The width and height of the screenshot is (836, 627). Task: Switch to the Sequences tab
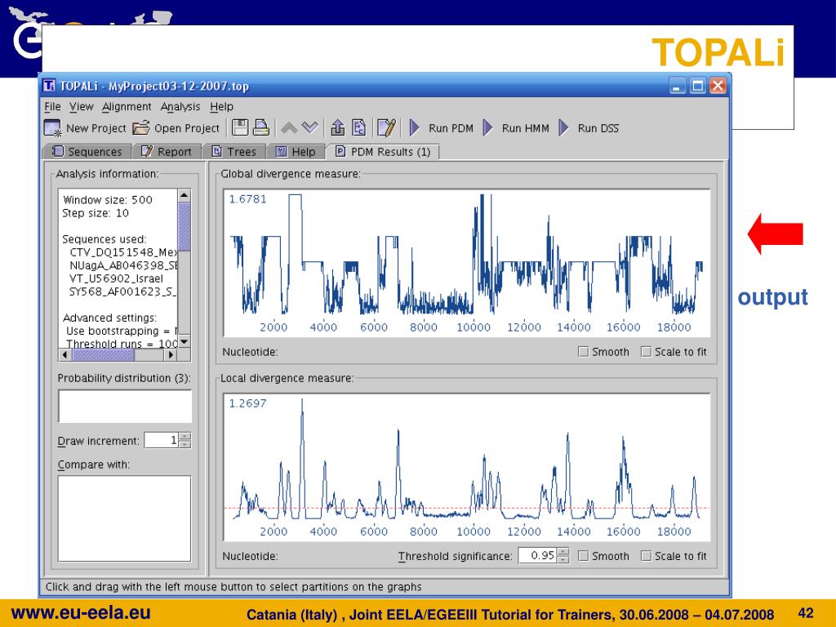(87, 152)
